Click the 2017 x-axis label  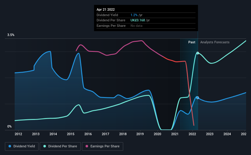pyautogui.click(x=105, y=134)
